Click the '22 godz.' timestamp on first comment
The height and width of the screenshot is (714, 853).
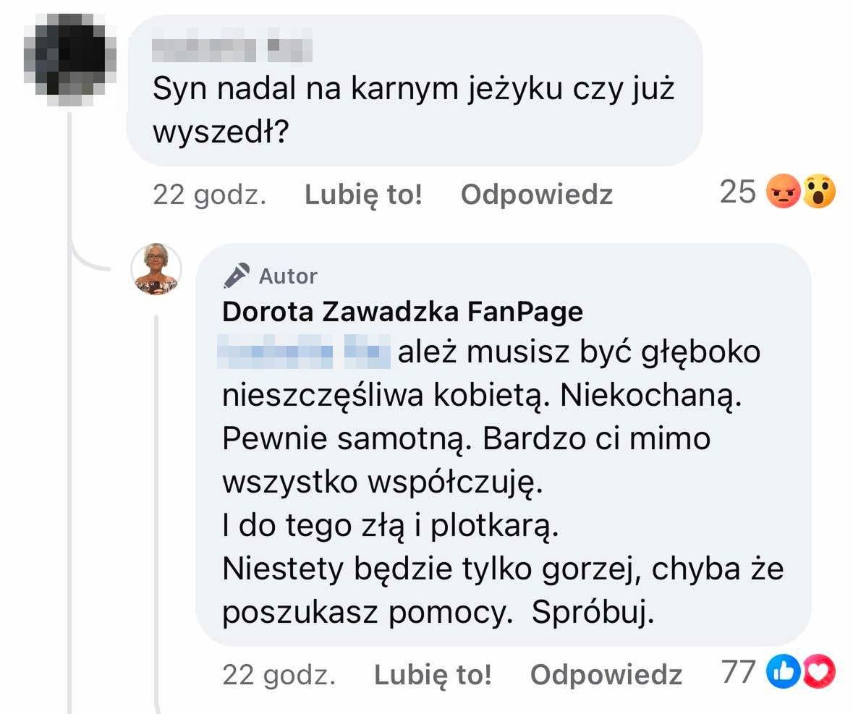click(x=210, y=195)
